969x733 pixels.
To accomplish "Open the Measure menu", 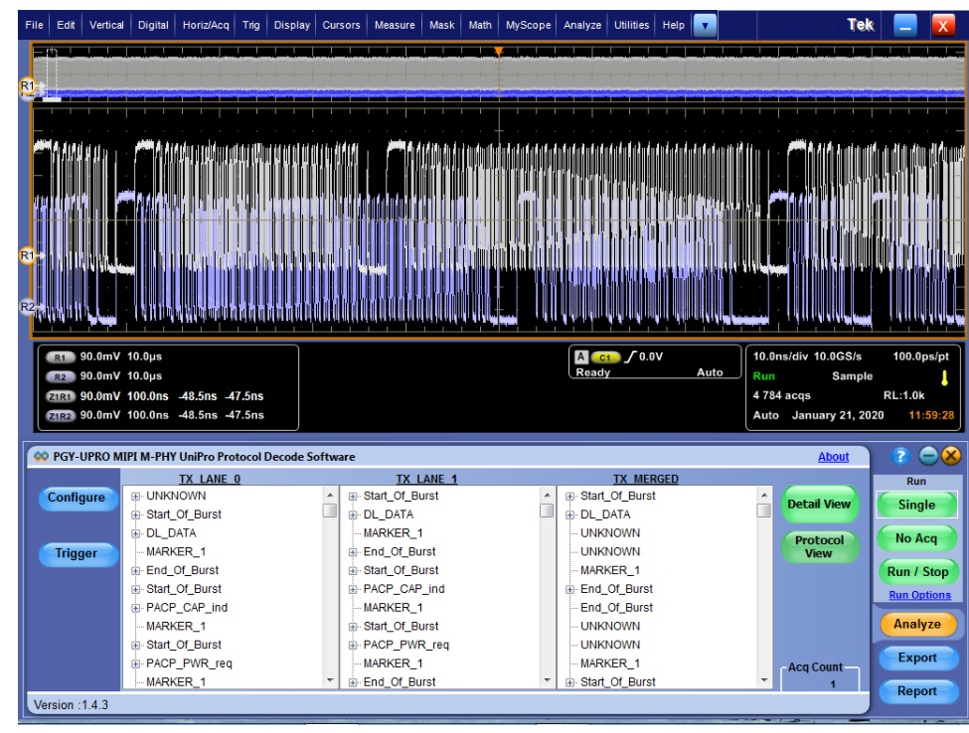I will coord(395,25).
